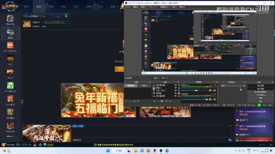Move the scene up with the up arrow
Image resolution: width=275 pixels, height=154 pixels.
coord(134,101)
